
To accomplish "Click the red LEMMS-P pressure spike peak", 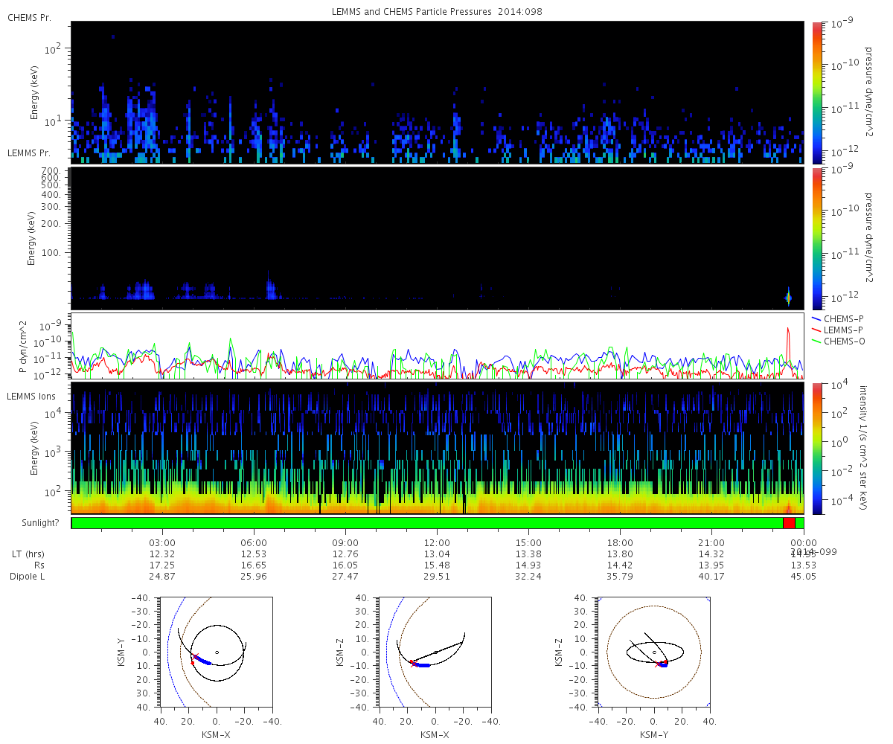I will [787, 328].
